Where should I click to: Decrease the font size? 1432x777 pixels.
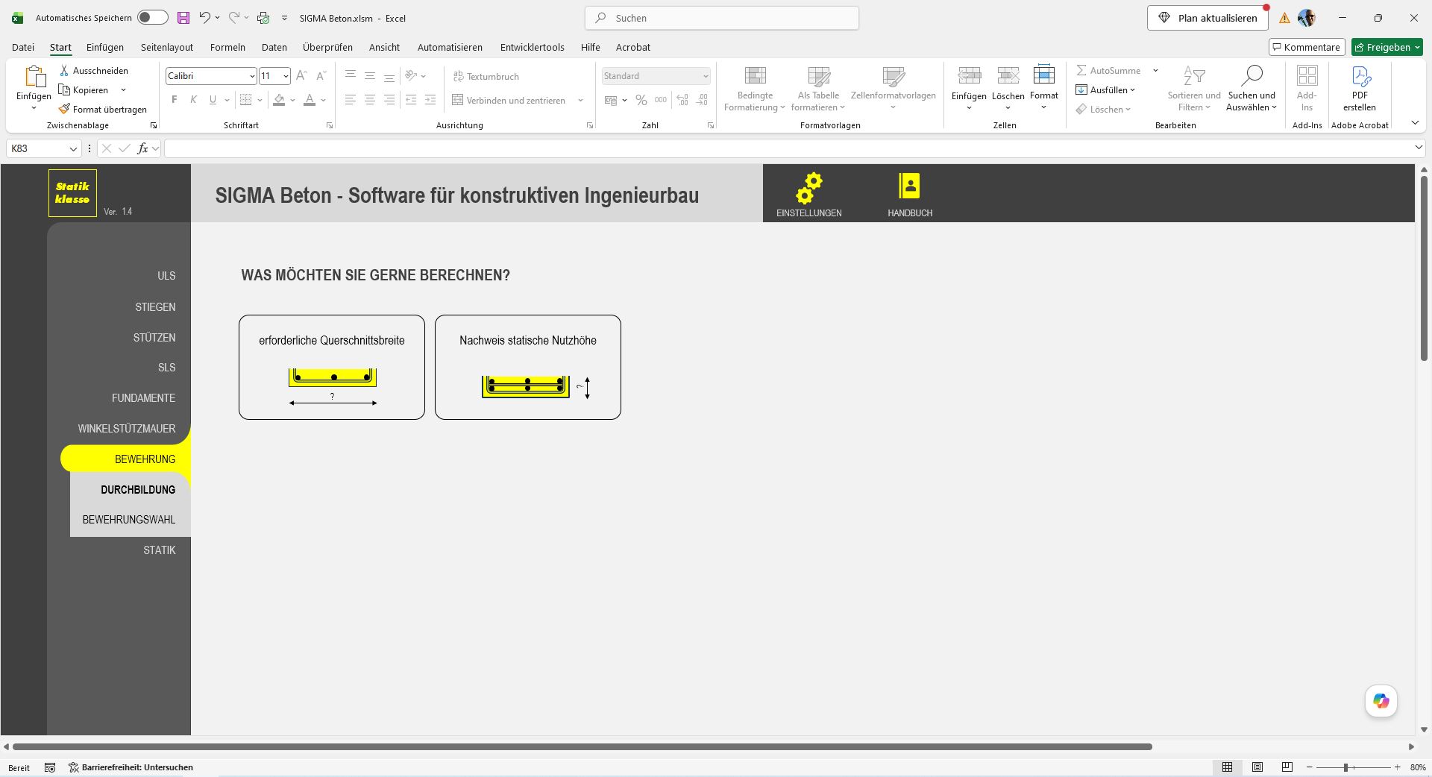[321, 76]
